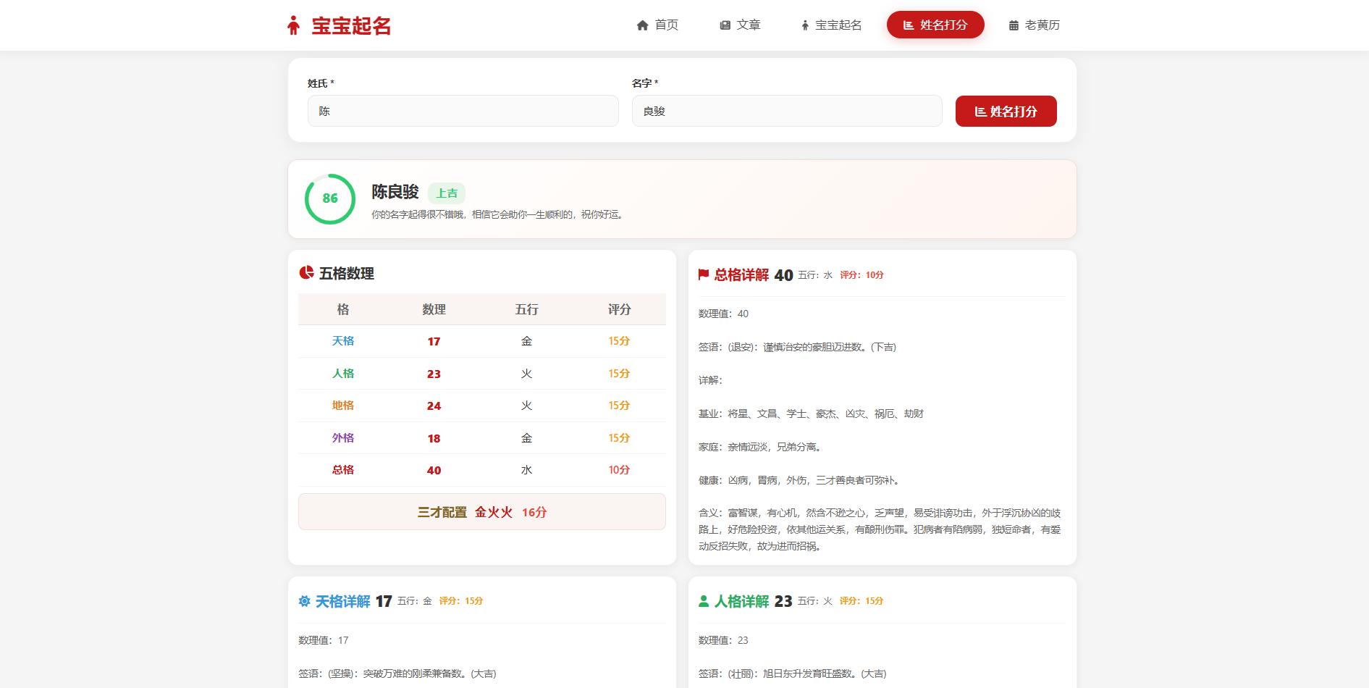1369x688 pixels.
Task: Click the 数理 value 18 in 外格 row
Action: (434, 439)
